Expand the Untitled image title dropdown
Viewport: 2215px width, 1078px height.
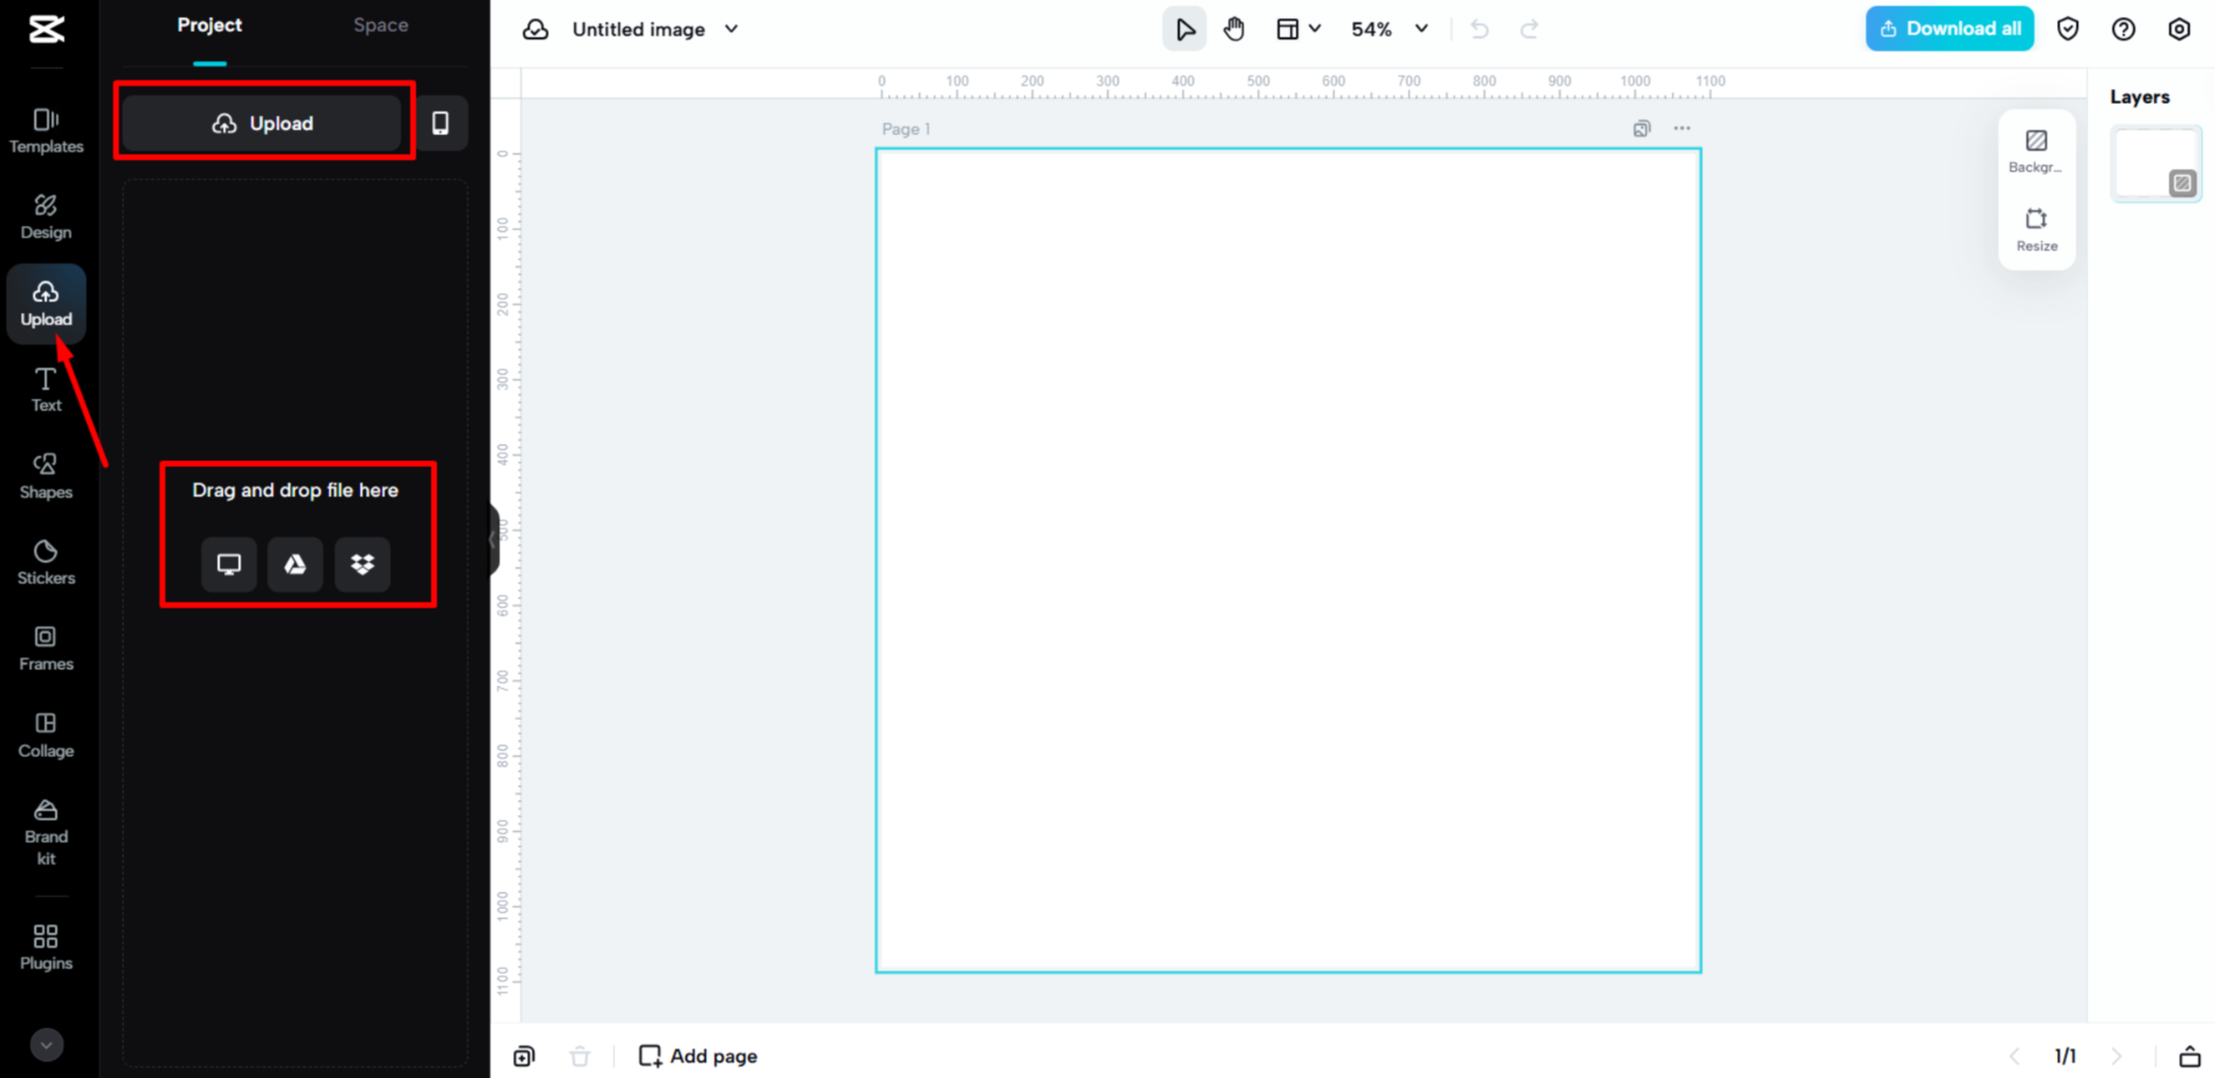tap(730, 28)
